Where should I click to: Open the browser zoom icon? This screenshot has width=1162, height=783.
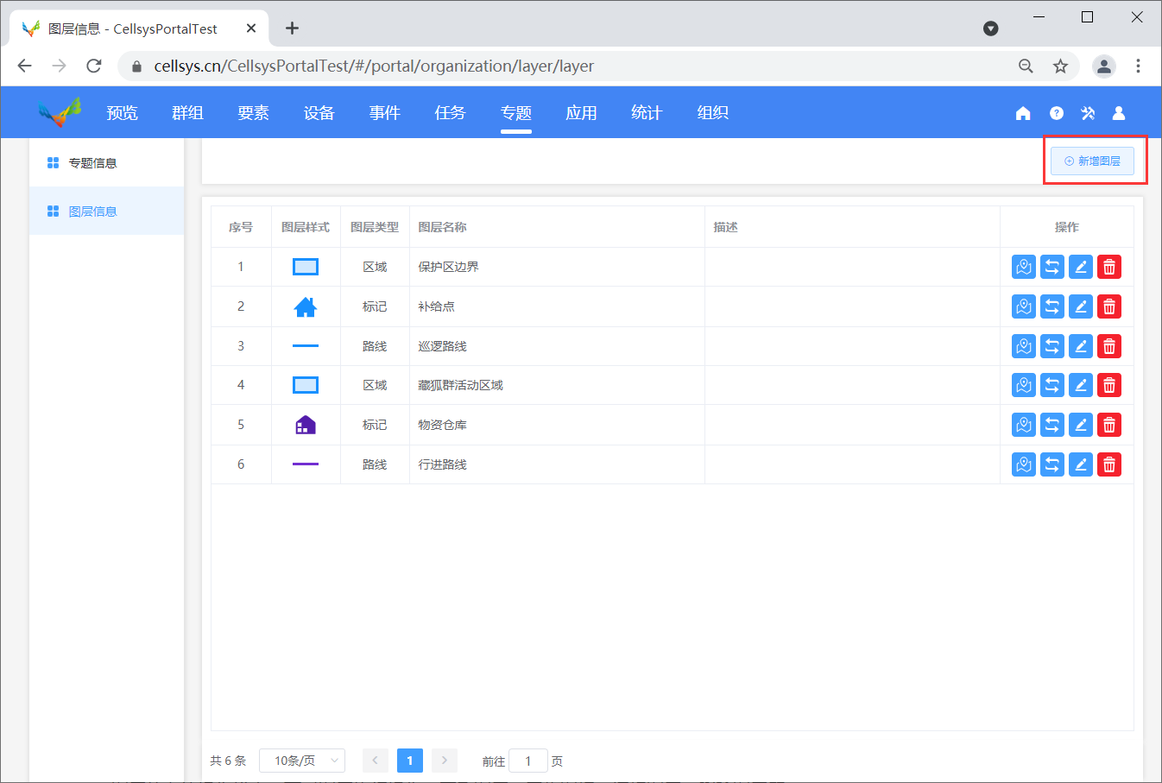click(x=1026, y=66)
